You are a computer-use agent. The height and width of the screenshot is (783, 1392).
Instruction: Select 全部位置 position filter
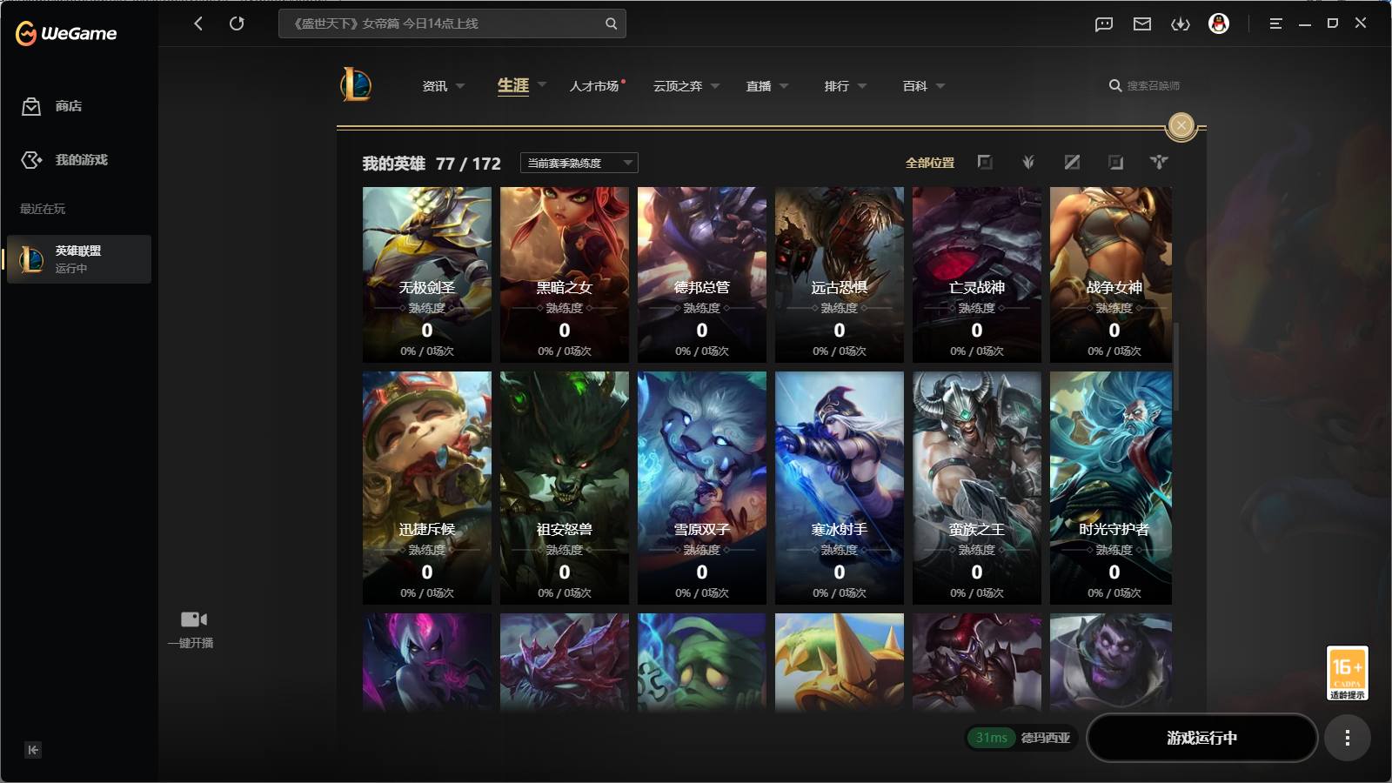tap(930, 163)
